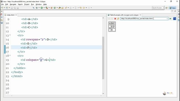Expand the External Tools dropdown arrow
This screenshot has width=180, height=101.
point(49,8)
